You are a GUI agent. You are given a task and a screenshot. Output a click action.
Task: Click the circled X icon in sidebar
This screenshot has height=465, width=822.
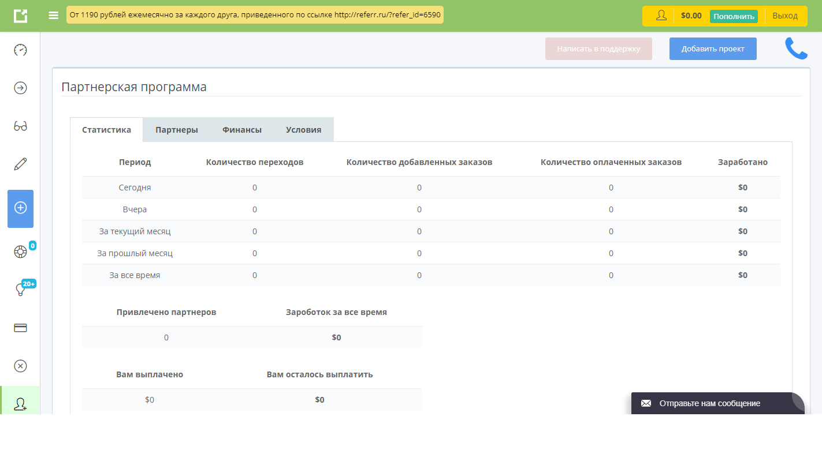pyautogui.click(x=20, y=366)
